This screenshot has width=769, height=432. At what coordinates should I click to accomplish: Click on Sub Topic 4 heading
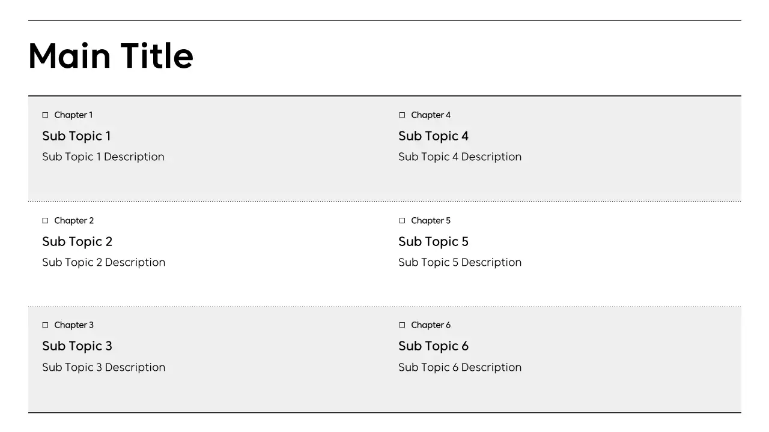tap(433, 136)
